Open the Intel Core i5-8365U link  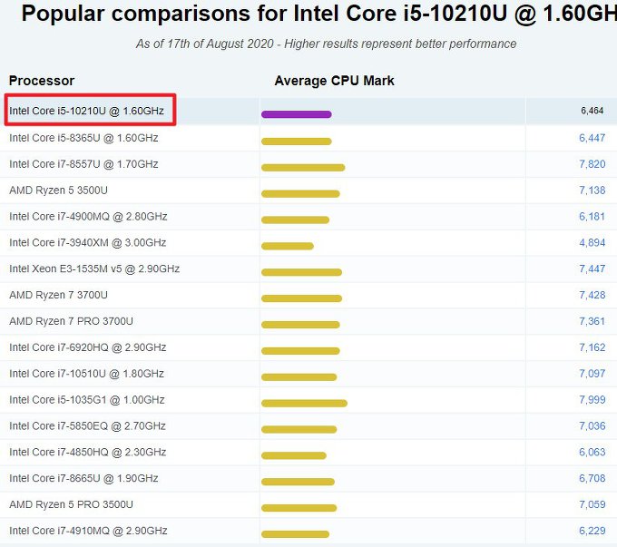83,138
